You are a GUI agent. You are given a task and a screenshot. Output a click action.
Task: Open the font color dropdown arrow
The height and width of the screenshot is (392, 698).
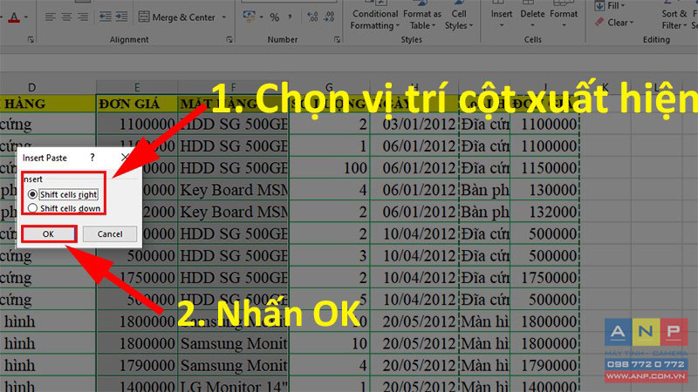coord(26,17)
